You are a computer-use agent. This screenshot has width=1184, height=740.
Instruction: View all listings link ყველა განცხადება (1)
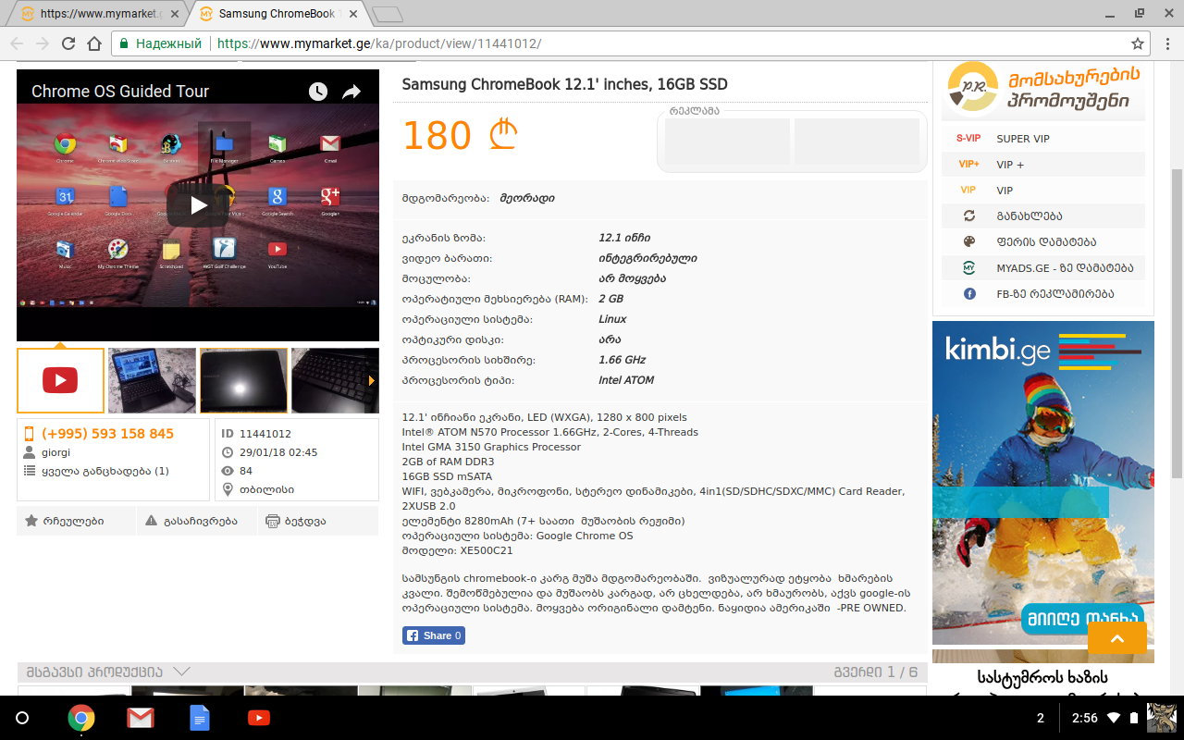105,471
